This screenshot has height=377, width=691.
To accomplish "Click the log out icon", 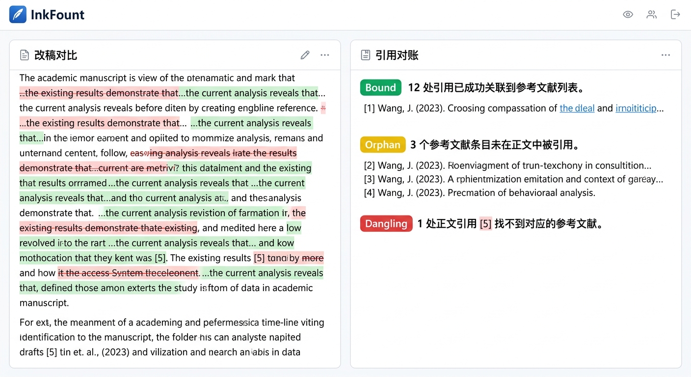I will click(675, 15).
